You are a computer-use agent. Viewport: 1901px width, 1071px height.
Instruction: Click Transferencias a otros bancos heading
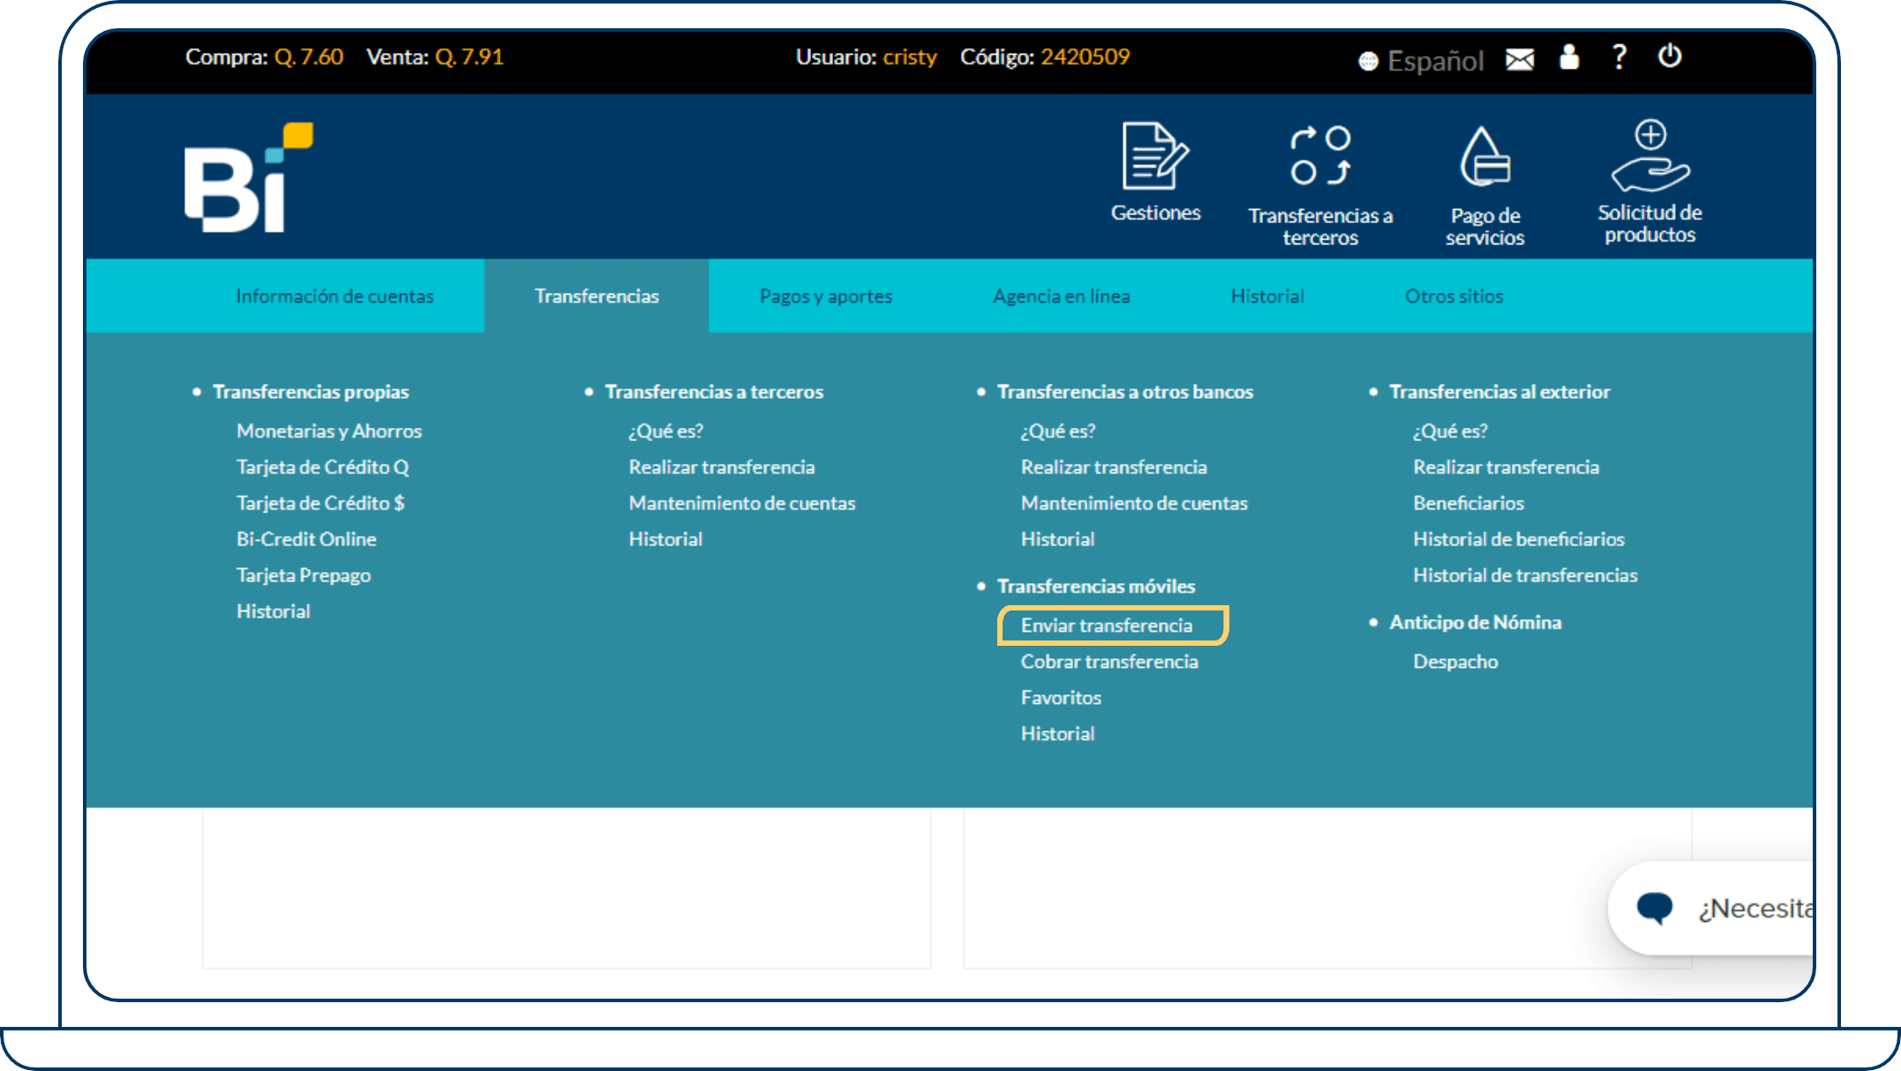tap(1125, 392)
